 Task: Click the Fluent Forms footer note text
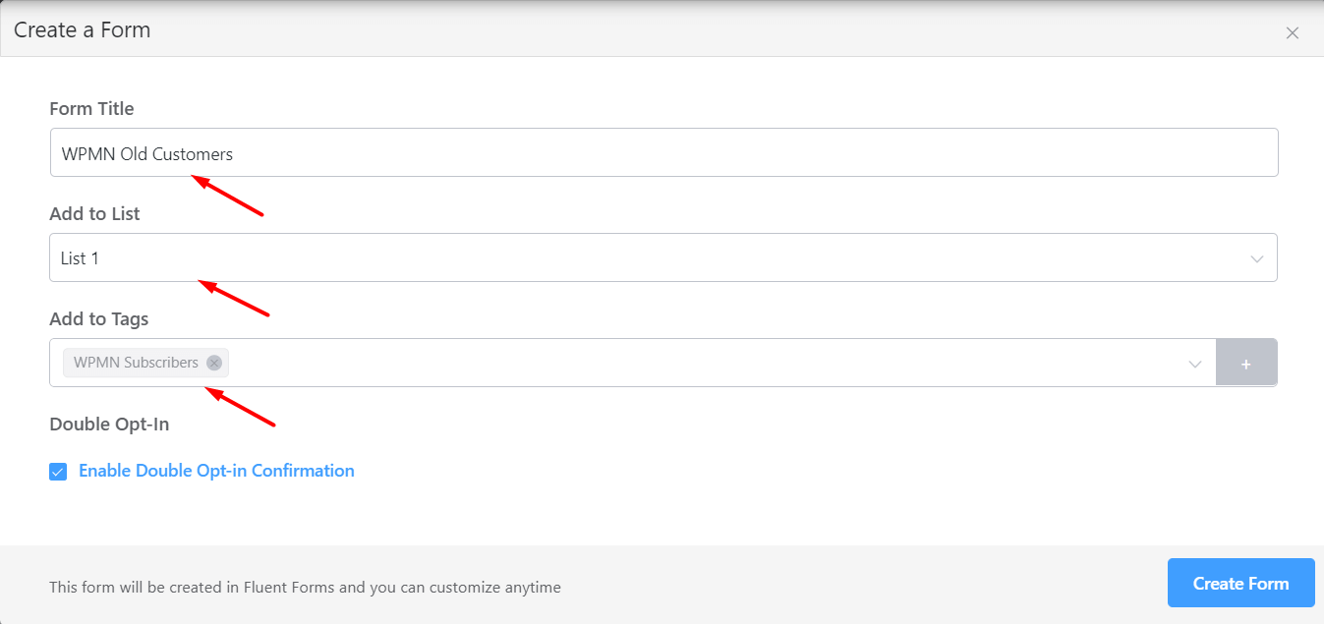coord(305,588)
